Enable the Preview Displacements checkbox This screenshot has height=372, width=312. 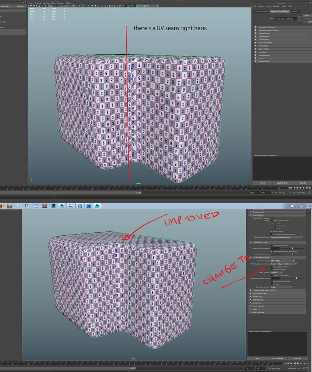click(272, 282)
